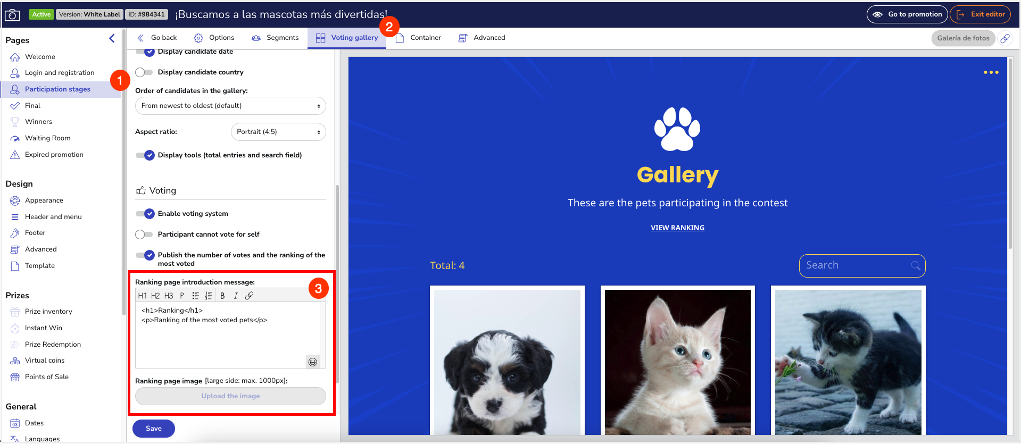Click the VIEW RANKING link
Image resolution: width=1021 pixels, height=444 pixels.
(677, 228)
